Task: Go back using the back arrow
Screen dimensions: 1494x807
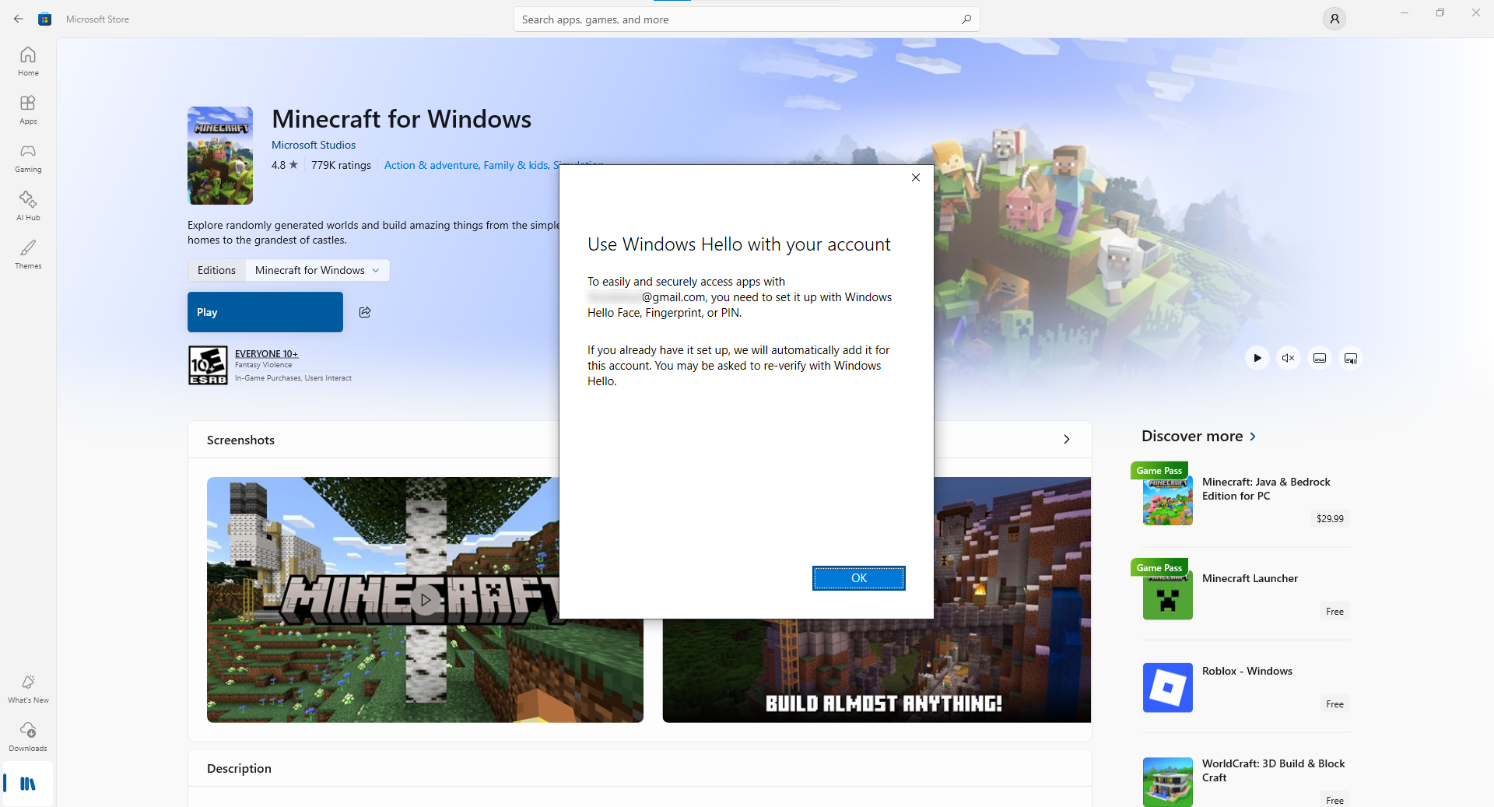Action: (x=19, y=19)
